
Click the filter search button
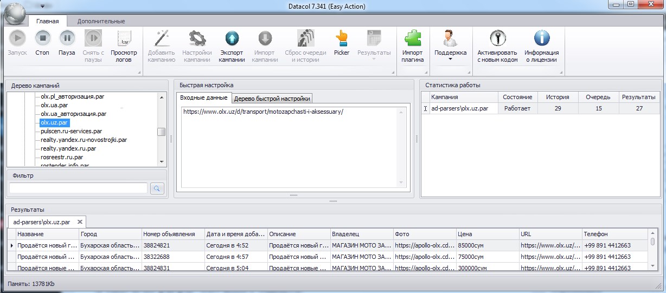[x=157, y=188]
